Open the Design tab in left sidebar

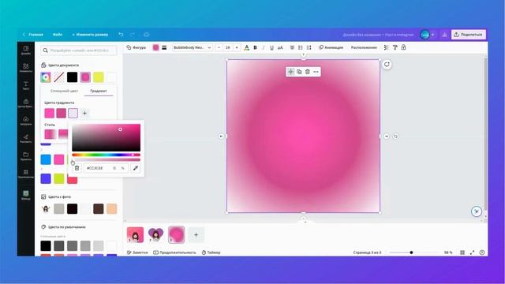pyautogui.click(x=26, y=50)
